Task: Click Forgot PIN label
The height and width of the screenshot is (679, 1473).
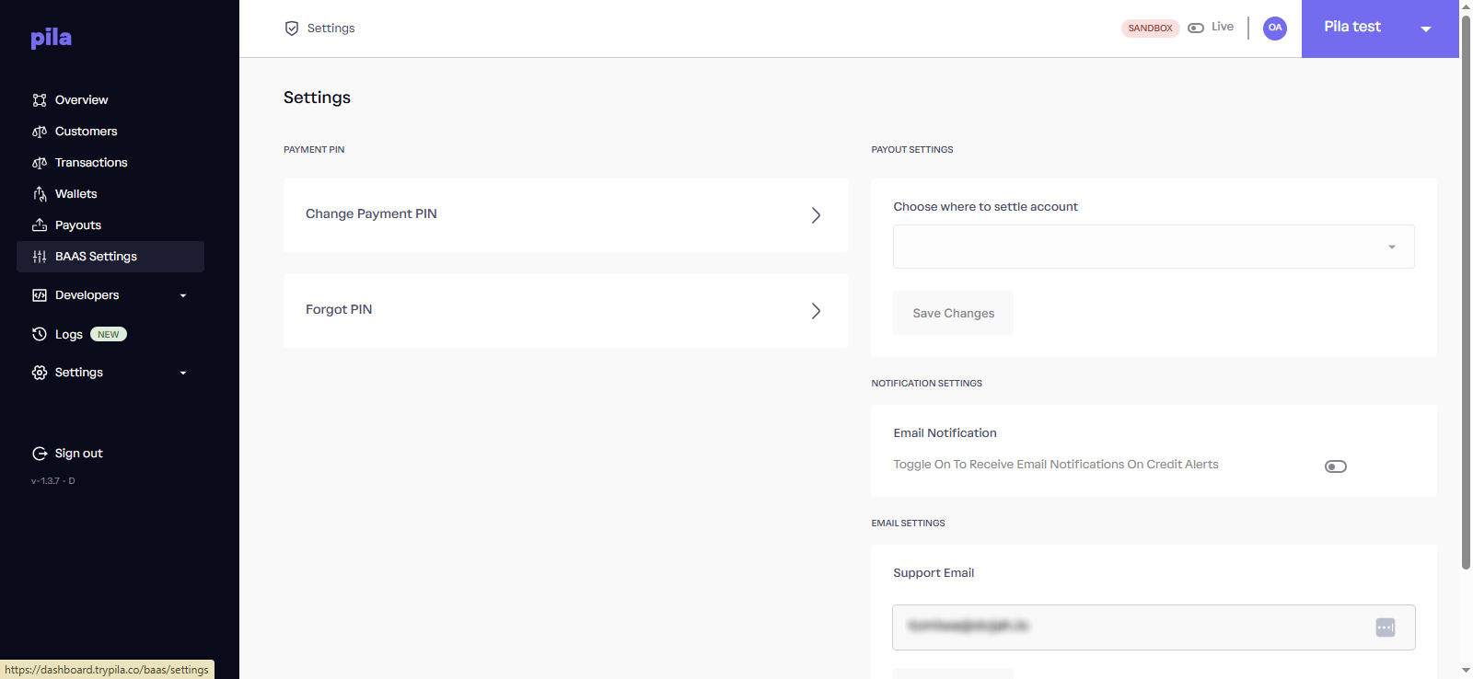Action: click(x=339, y=309)
